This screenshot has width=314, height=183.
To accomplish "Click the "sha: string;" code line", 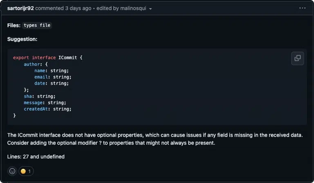I will (40, 96).
